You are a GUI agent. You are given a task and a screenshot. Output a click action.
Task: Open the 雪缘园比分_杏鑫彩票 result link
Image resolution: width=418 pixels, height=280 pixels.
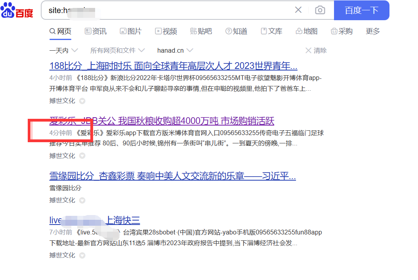[x=172, y=176]
